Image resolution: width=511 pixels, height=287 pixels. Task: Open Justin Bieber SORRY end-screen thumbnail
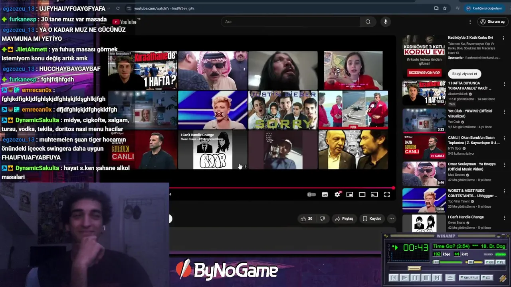(x=283, y=110)
